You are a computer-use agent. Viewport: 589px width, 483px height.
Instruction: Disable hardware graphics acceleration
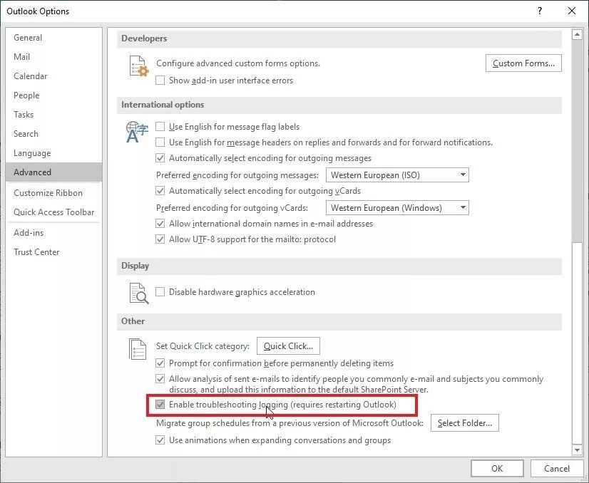[x=160, y=291]
